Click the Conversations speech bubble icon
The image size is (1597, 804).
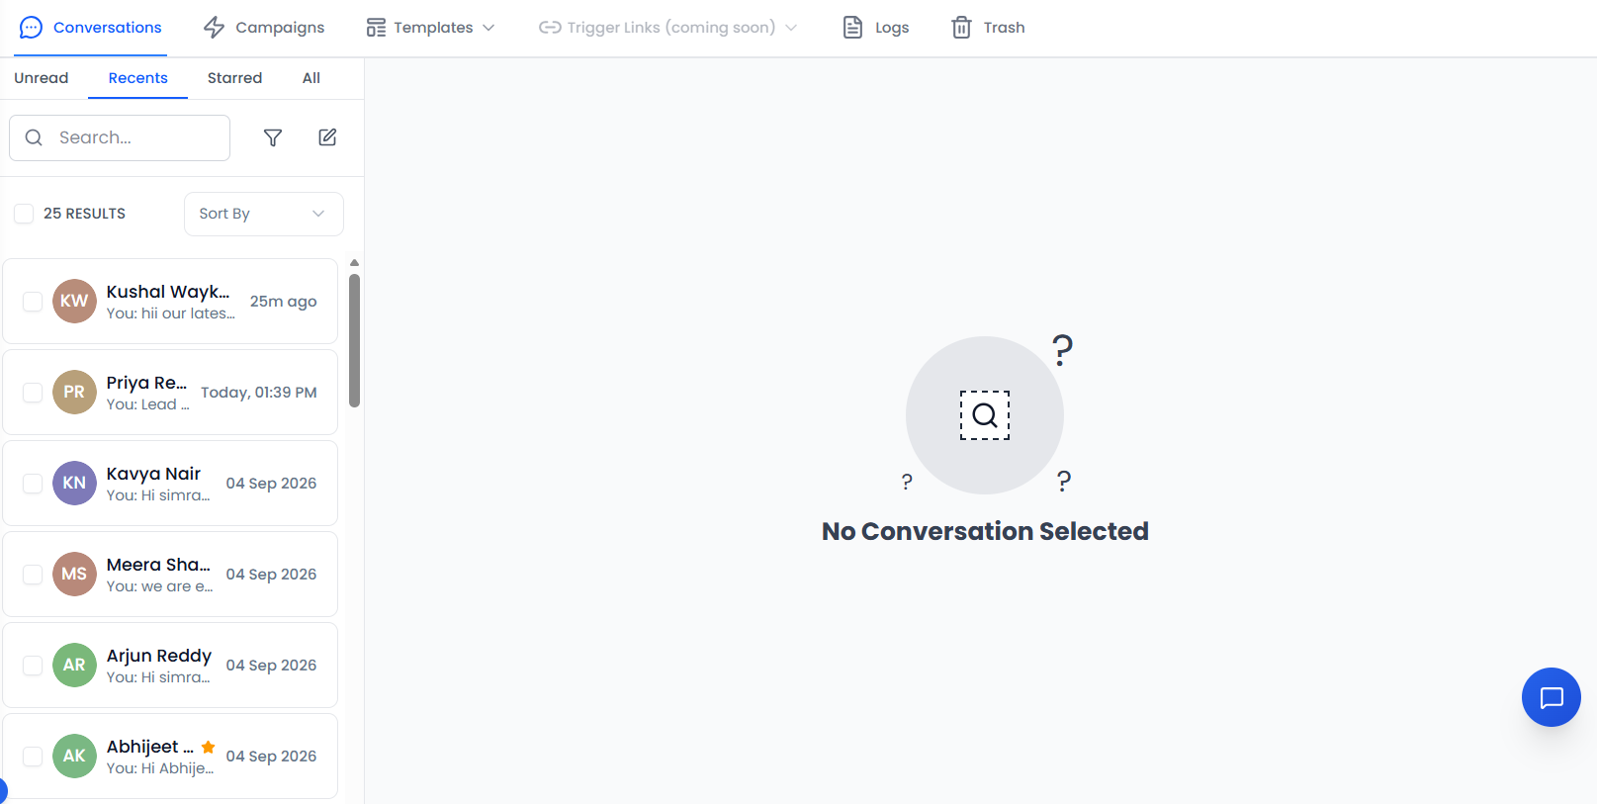click(32, 28)
